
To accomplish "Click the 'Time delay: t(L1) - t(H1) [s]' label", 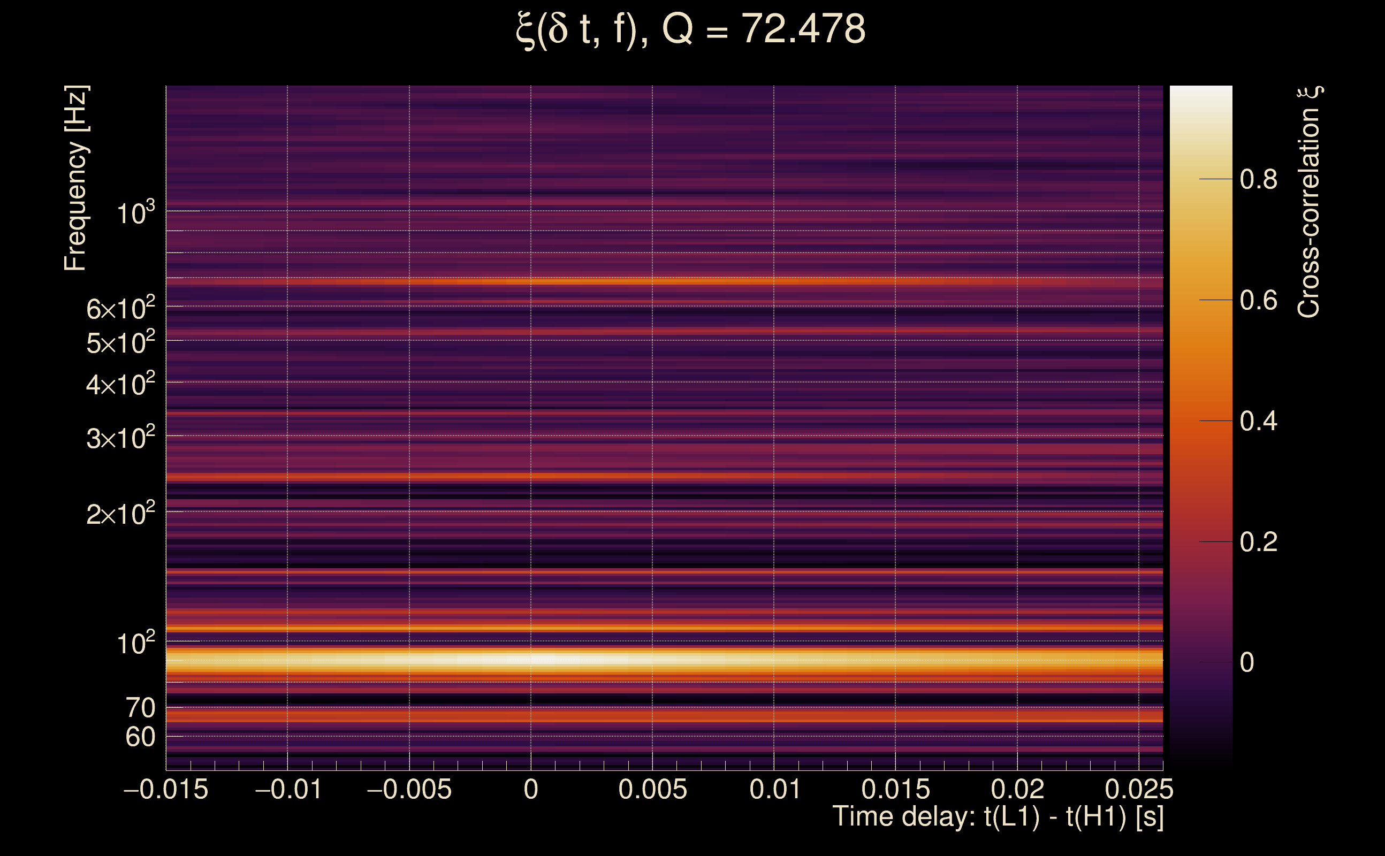I will pos(998,817).
